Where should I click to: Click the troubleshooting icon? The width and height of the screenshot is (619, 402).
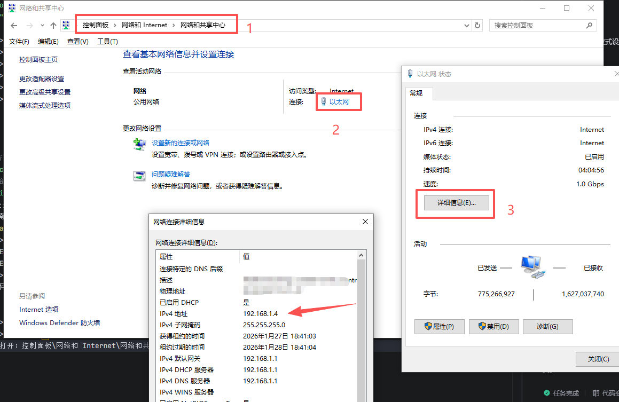click(x=139, y=176)
